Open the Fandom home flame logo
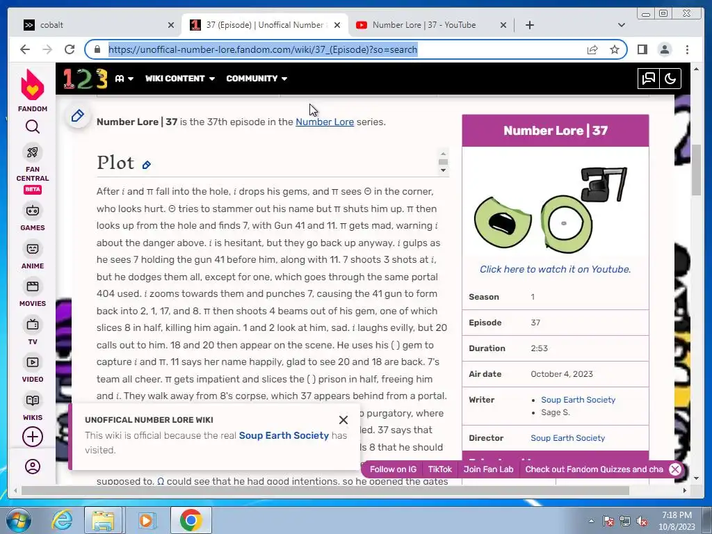This screenshot has height=534, width=712. pyautogui.click(x=32, y=85)
